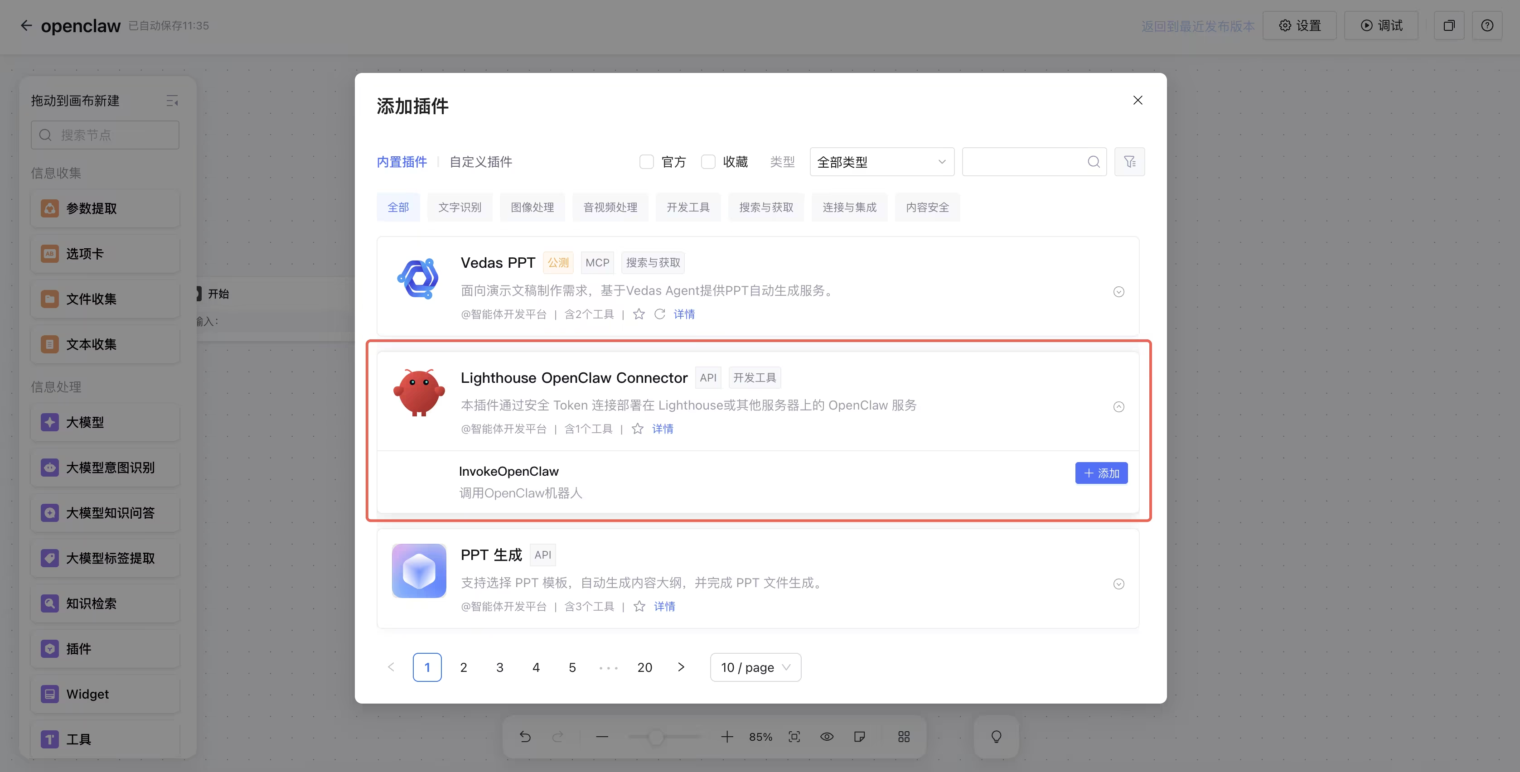Image resolution: width=1520 pixels, height=772 pixels.
Task: Click the help question mark icon
Action: click(1487, 25)
